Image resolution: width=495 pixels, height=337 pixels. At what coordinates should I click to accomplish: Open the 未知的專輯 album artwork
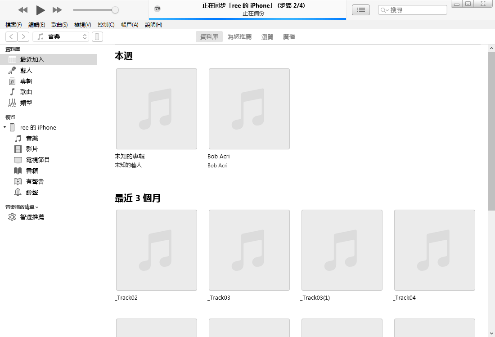tap(157, 109)
